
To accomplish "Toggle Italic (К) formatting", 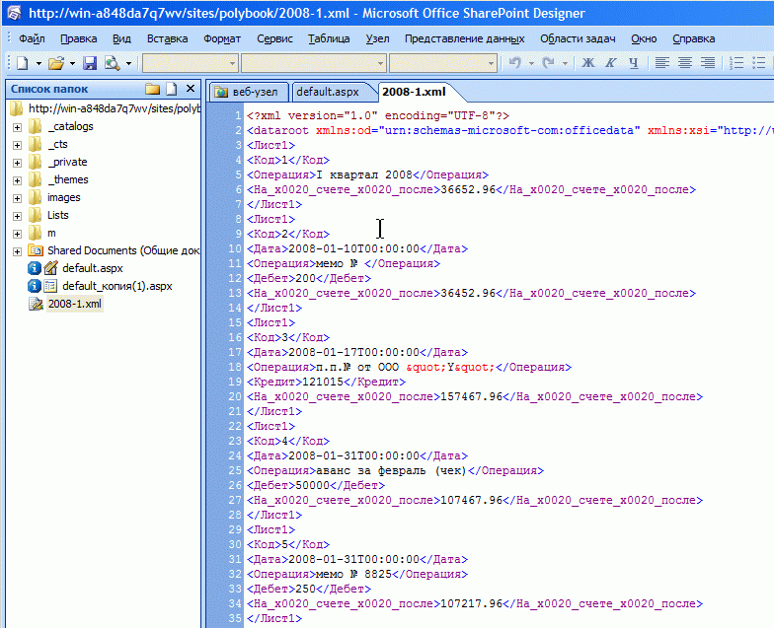I will point(610,63).
